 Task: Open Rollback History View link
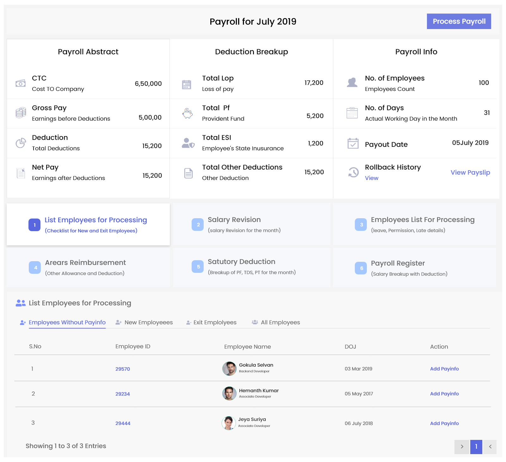(x=372, y=178)
